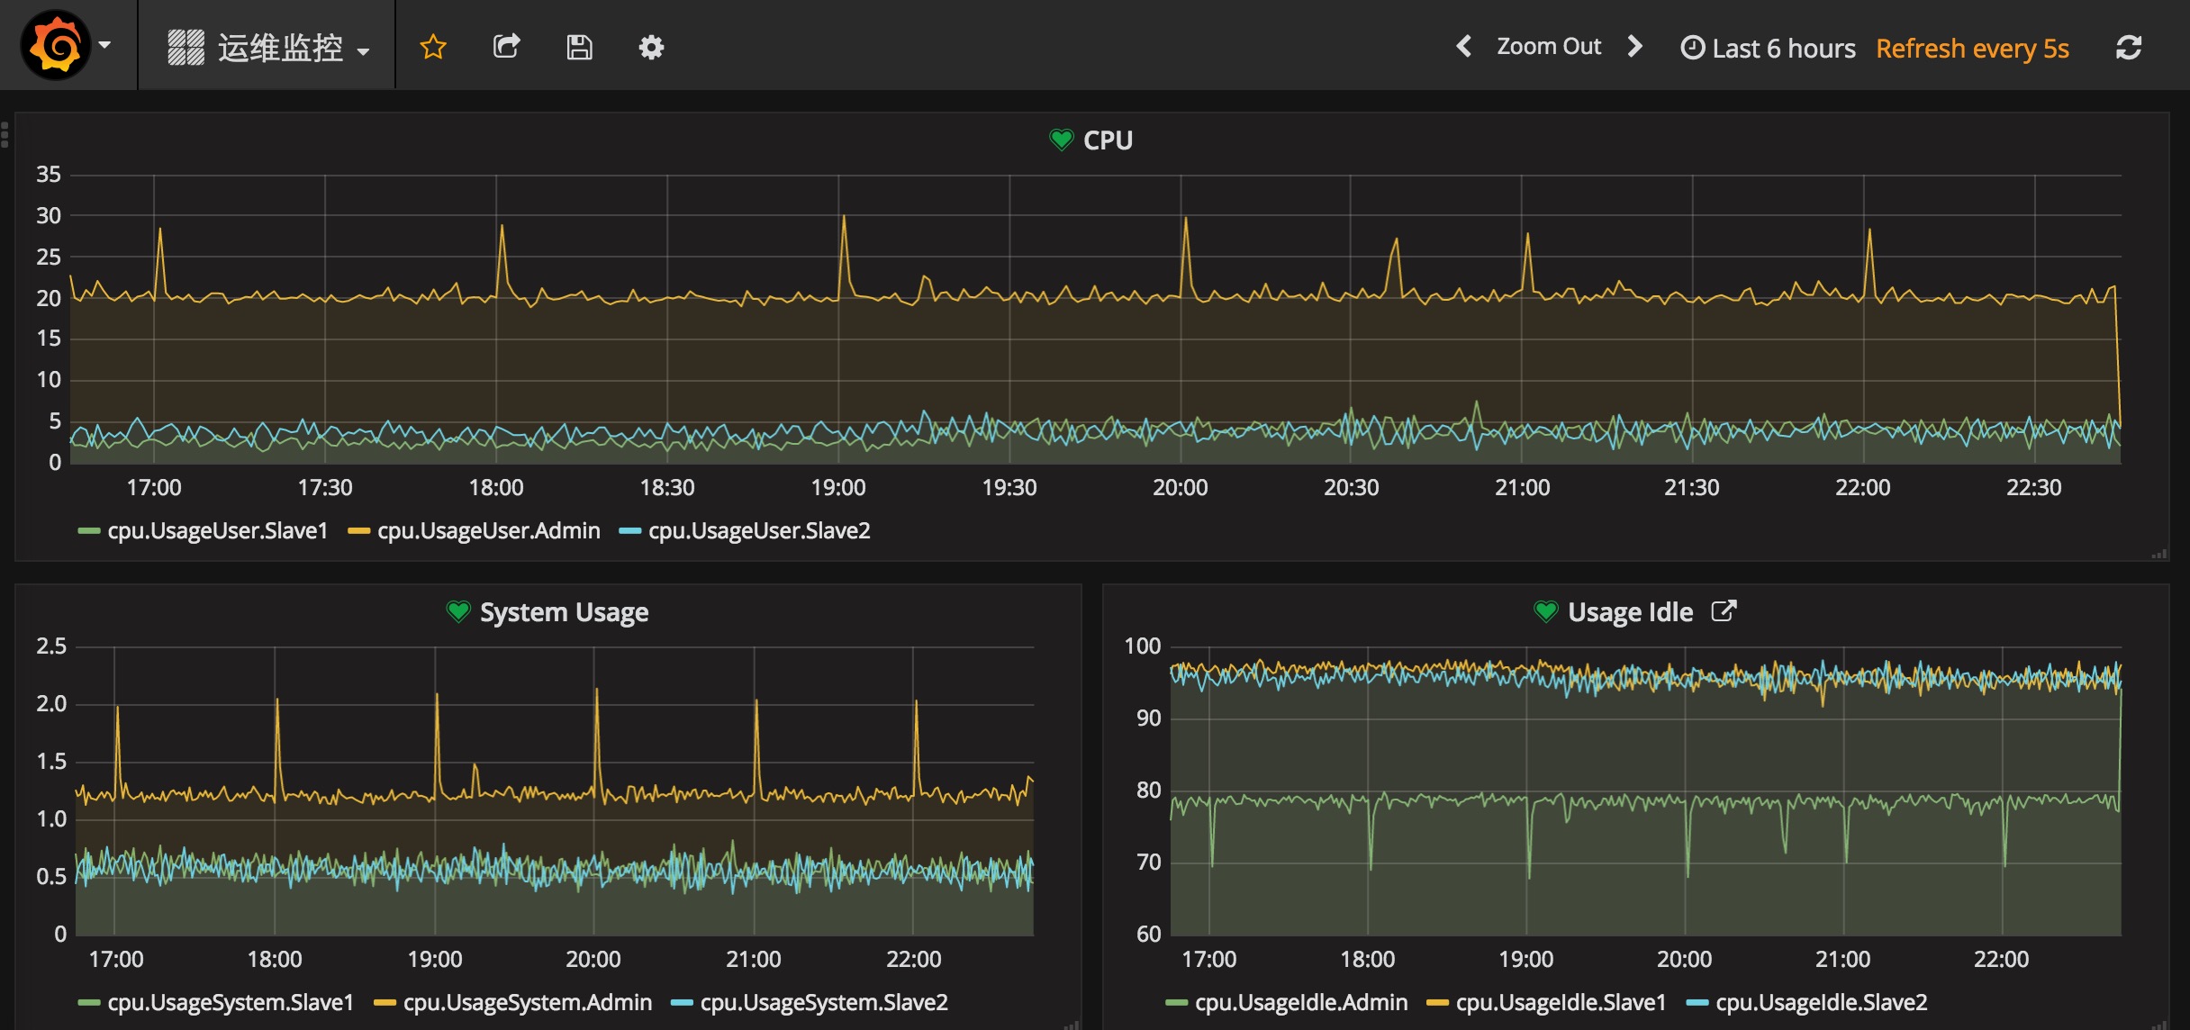This screenshot has width=2190, height=1030.
Task: Click Refresh every 5s interval setting
Action: (x=1972, y=48)
